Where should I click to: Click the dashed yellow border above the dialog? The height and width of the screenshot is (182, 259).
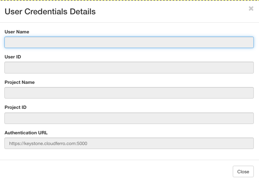pos(129,1)
